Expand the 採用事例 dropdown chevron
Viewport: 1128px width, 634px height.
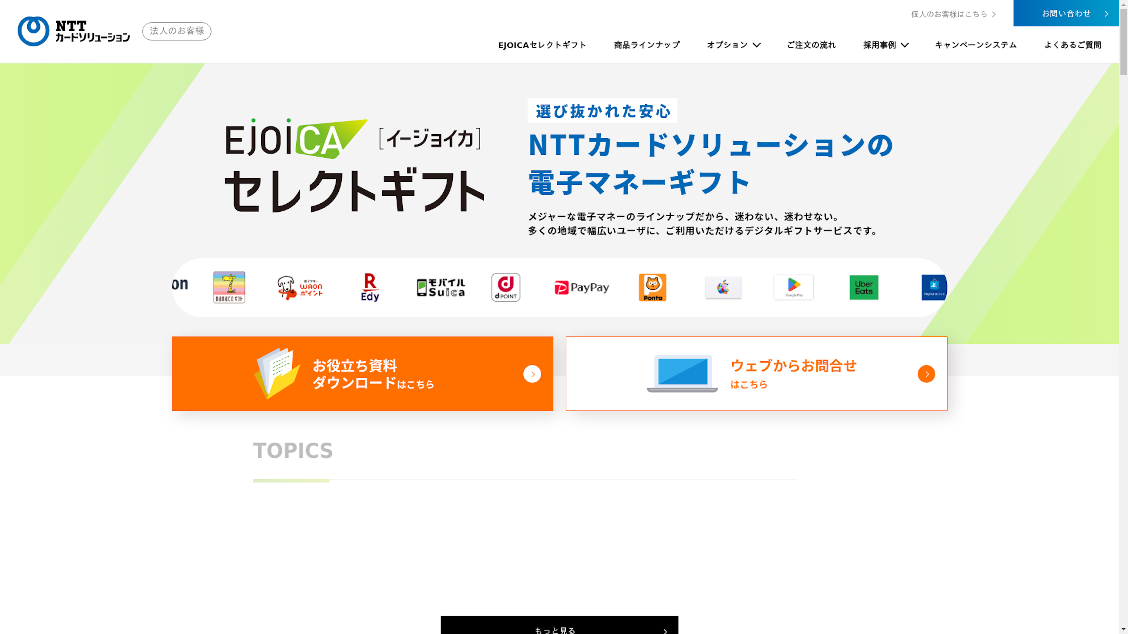coord(905,45)
